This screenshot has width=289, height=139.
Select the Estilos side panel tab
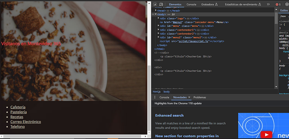(284, 11)
